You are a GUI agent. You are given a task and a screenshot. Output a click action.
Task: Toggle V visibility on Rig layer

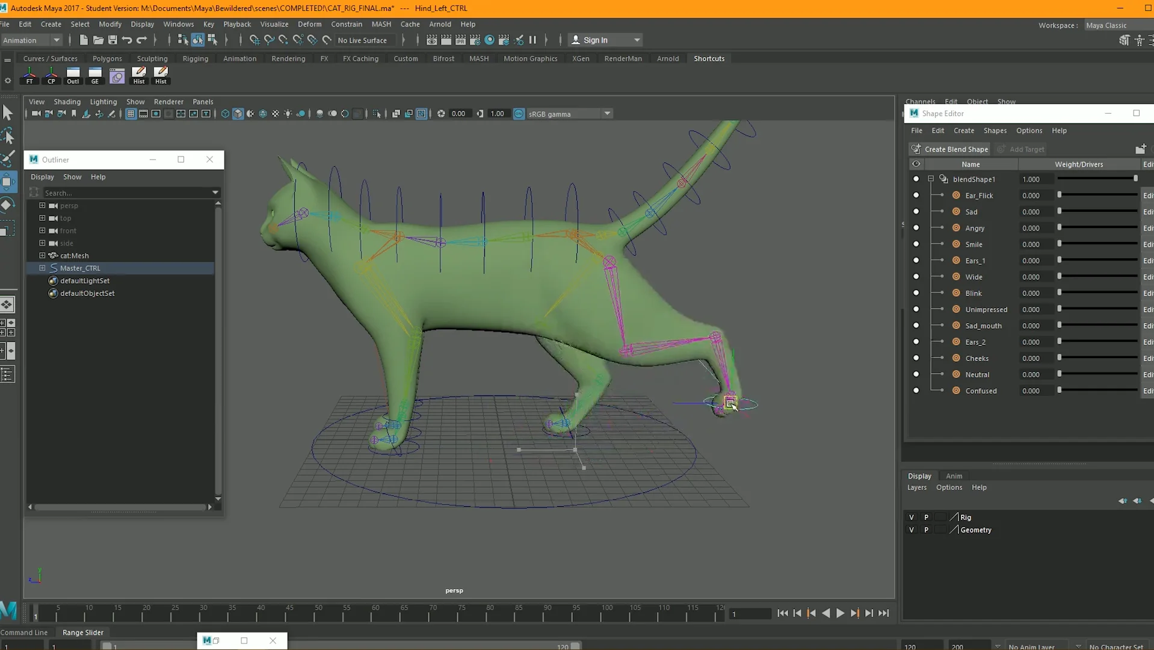[912, 518]
